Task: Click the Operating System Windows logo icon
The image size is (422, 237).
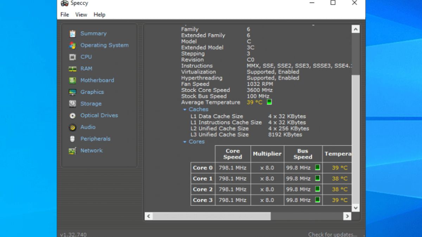Action: click(x=72, y=45)
